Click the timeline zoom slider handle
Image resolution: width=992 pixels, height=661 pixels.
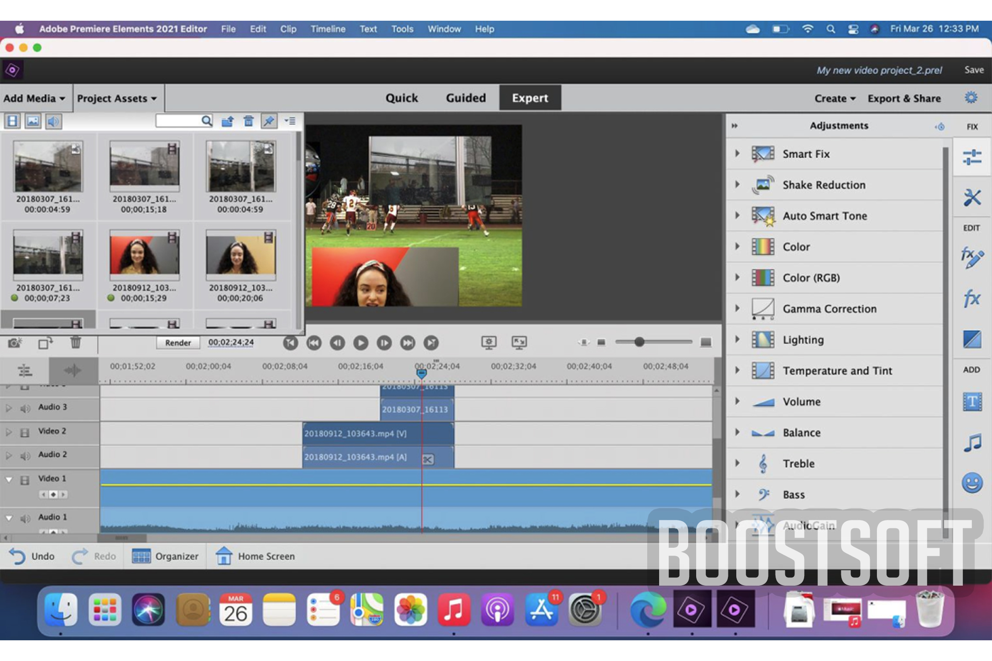coord(639,342)
